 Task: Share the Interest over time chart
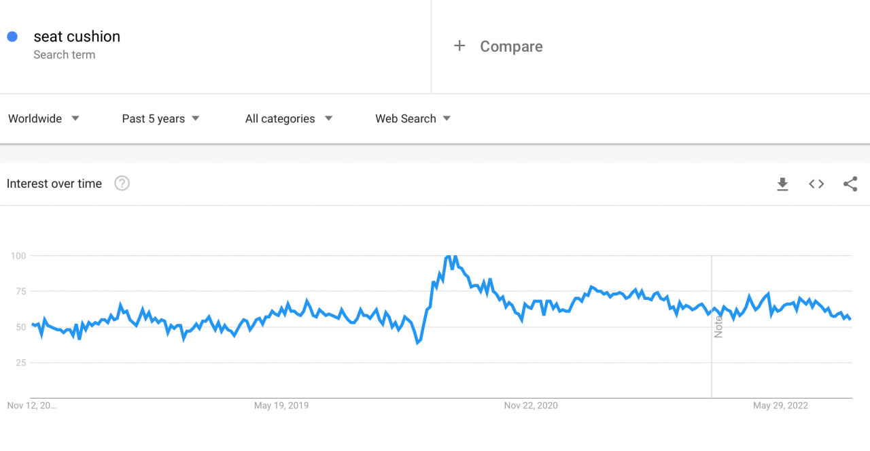click(x=850, y=184)
